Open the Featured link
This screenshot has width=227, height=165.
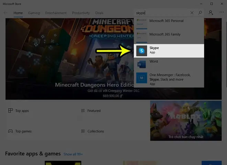[94, 111]
